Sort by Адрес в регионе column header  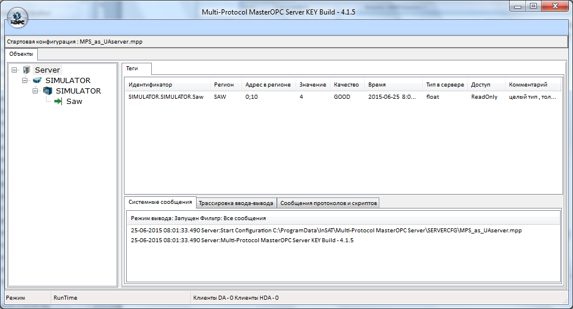(x=268, y=85)
